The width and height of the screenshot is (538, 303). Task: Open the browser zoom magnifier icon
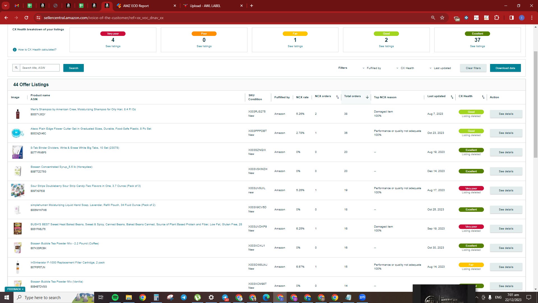coord(433,18)
